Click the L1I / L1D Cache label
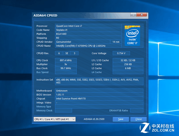This screenshot has height=136, width=179. click(x=100, y=60)
